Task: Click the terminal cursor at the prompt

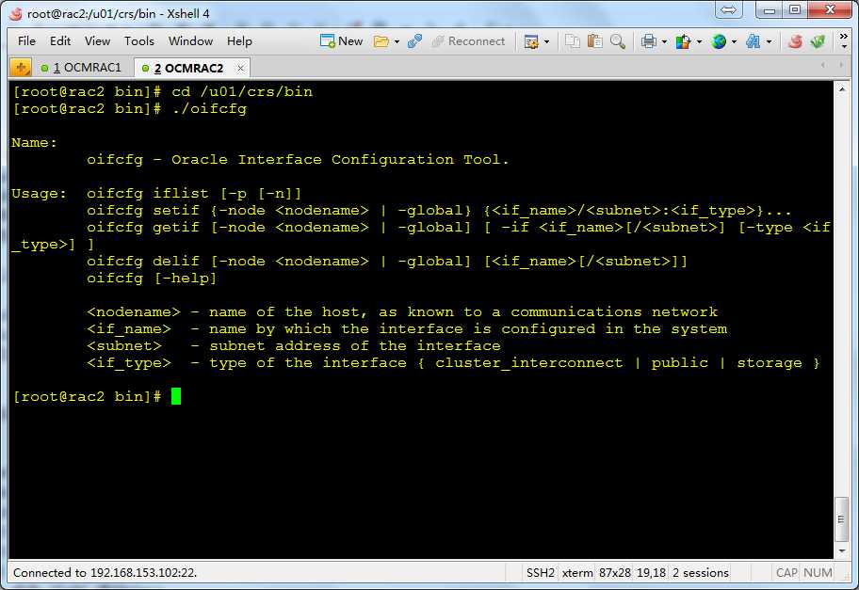Action: pos(176,396)
